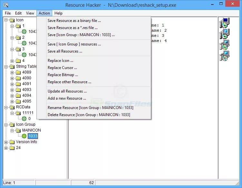This screenshot has height=188, width=242.
Task: Click the folder icon for 4090
Action: pos(18,78)
